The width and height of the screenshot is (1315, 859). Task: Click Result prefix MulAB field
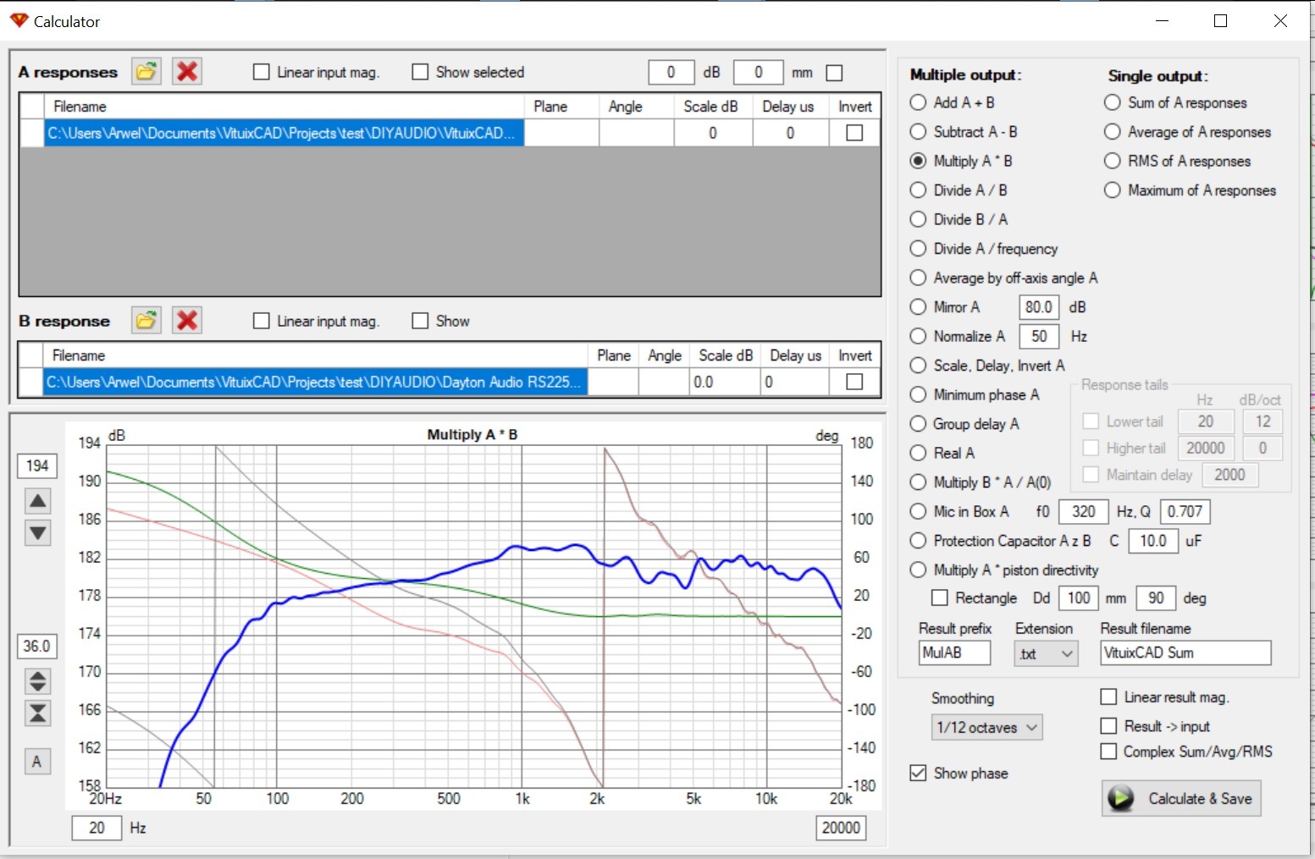click(954, 653)
